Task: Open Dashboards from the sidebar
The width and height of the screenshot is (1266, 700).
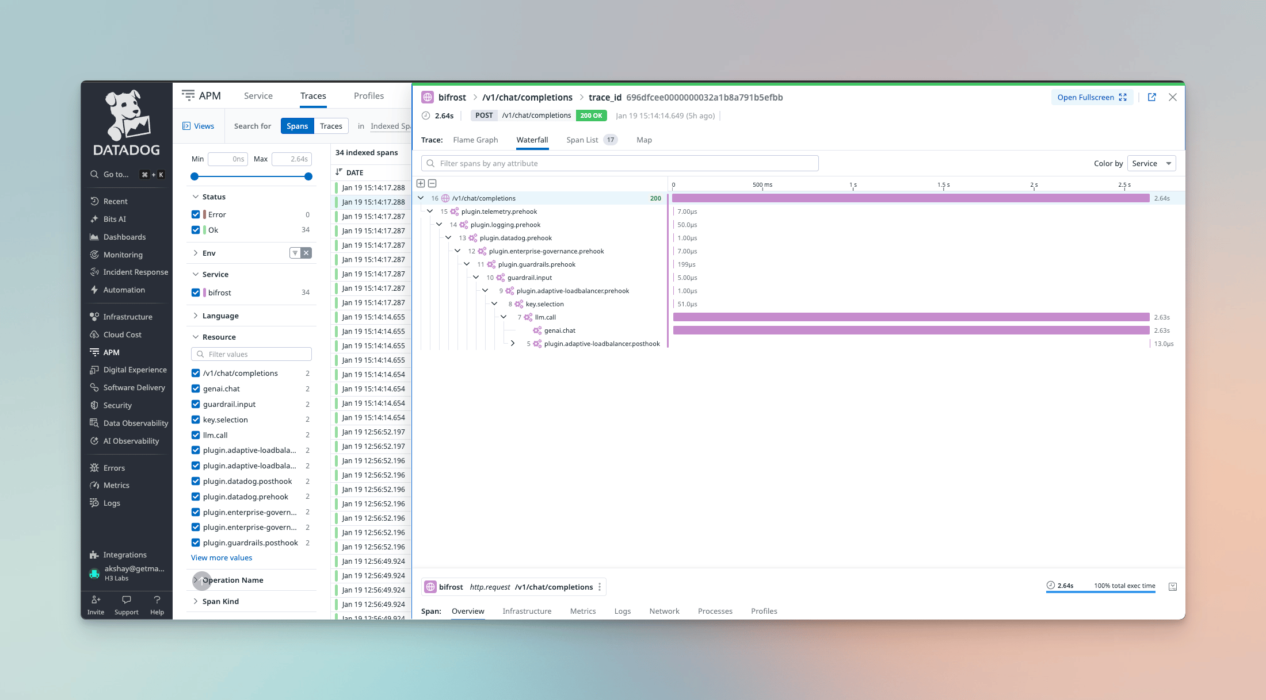Action: pos(124,237)
